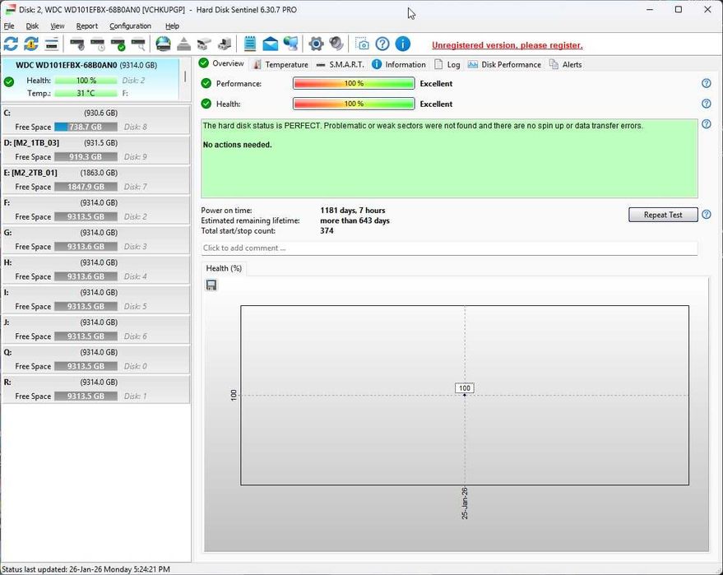This screenshot has width=723, height=575.
Task: Click the blue notepad report icon
Action: coord(250,44)
